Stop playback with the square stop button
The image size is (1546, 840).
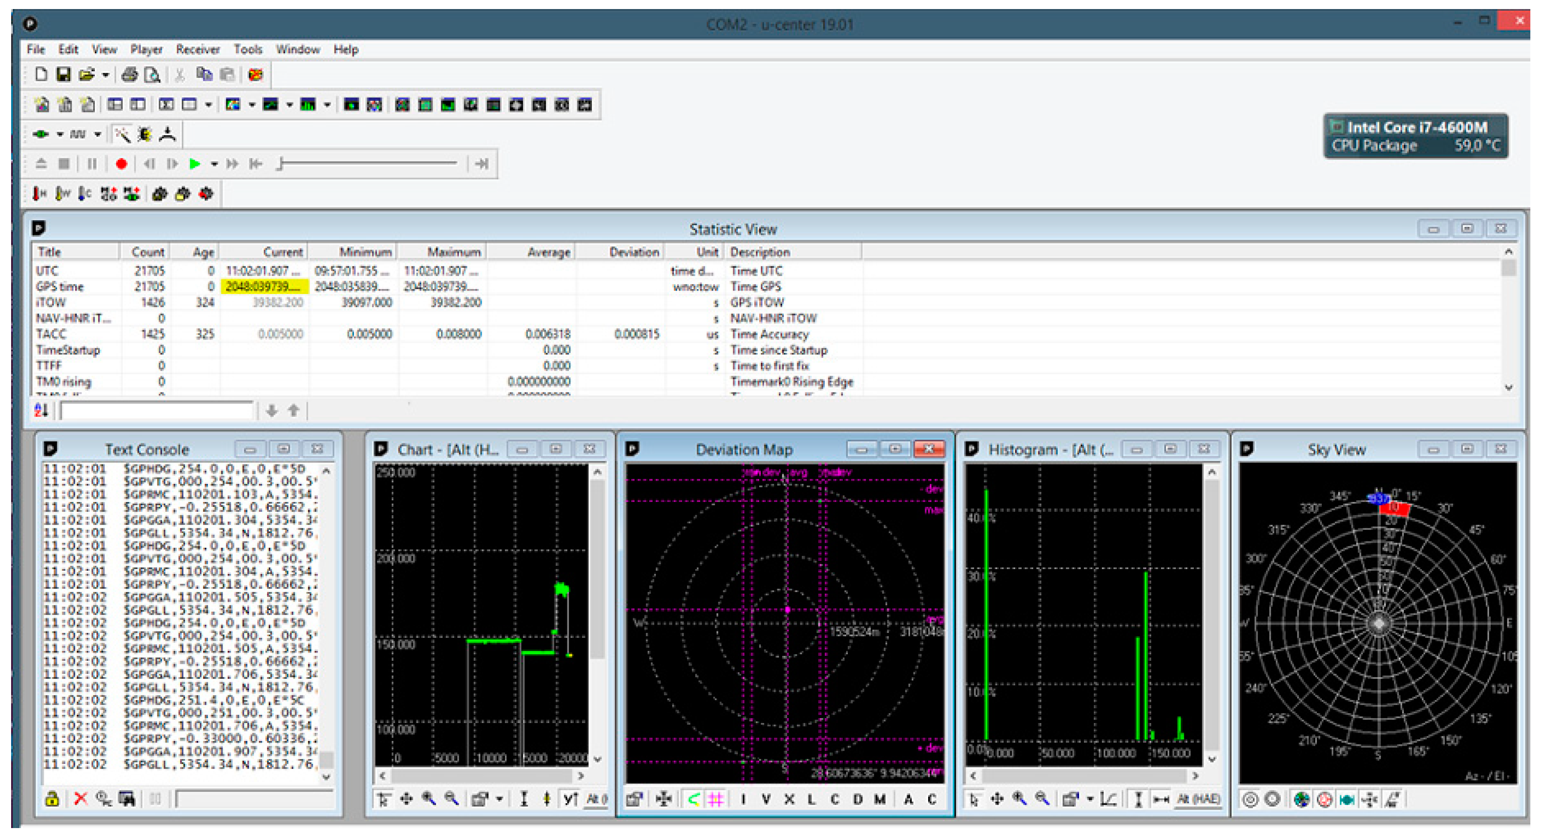64,164
